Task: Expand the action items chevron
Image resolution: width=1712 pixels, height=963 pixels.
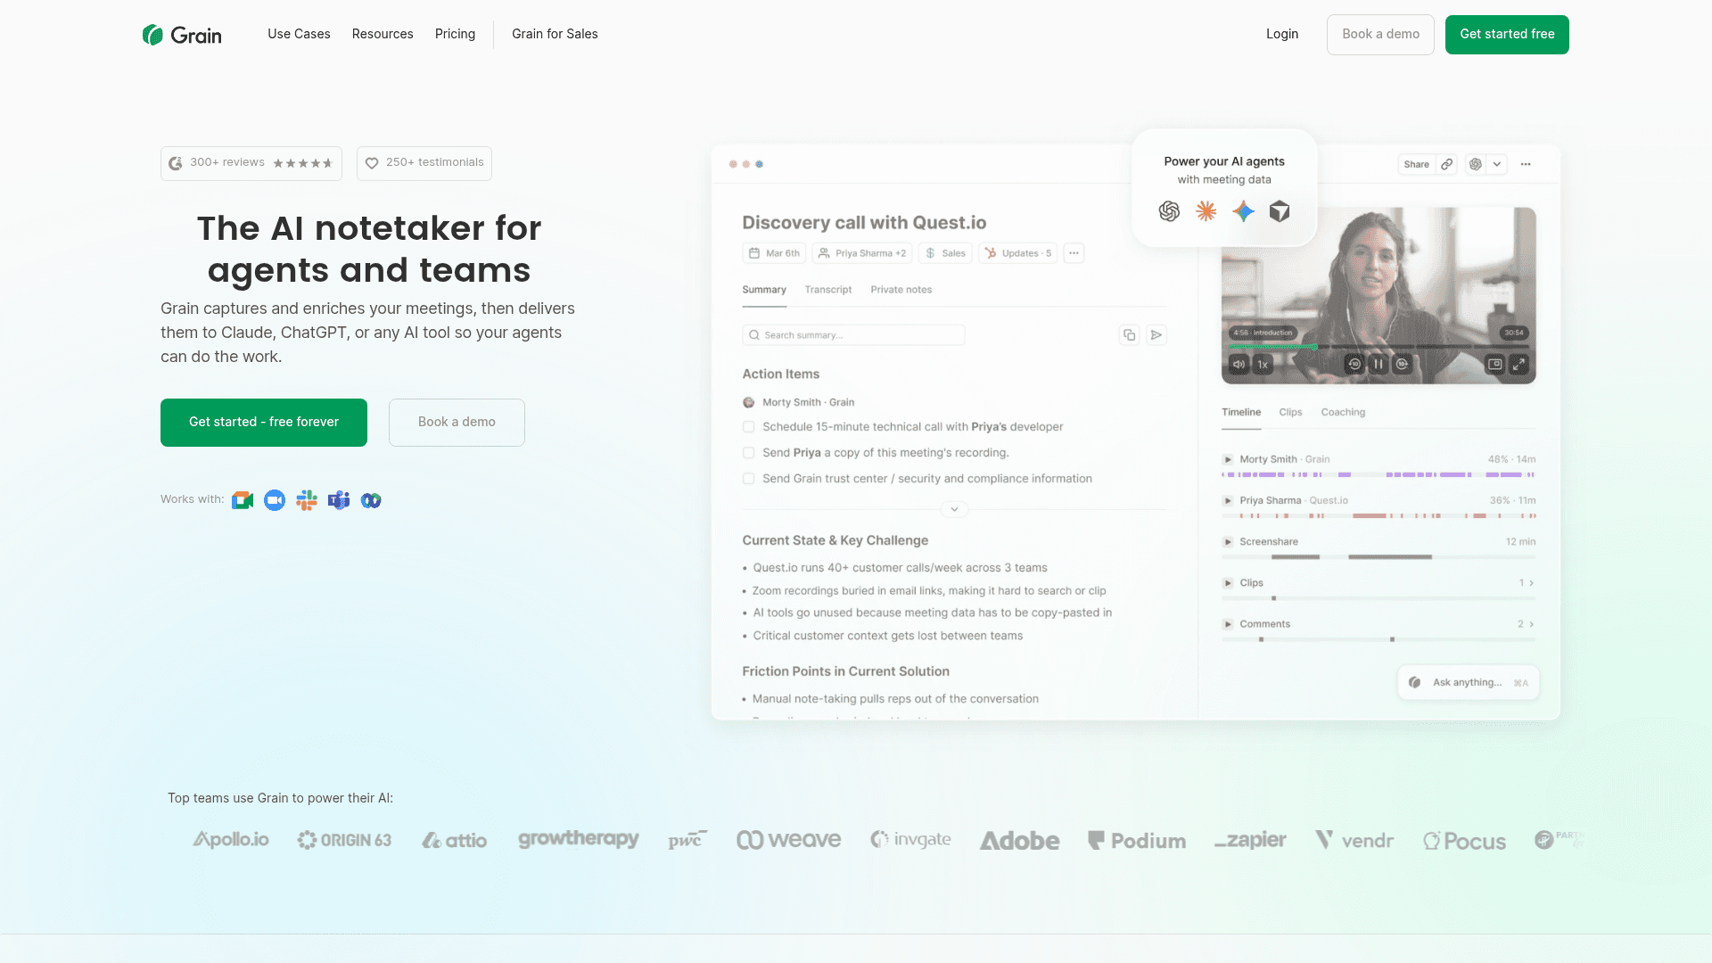Action: pos(954,510)
